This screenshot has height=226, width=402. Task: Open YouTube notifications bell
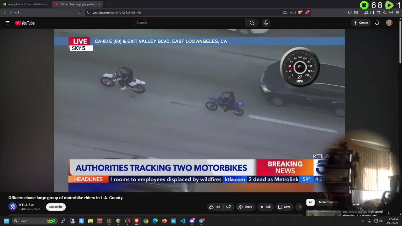point(377,23)
